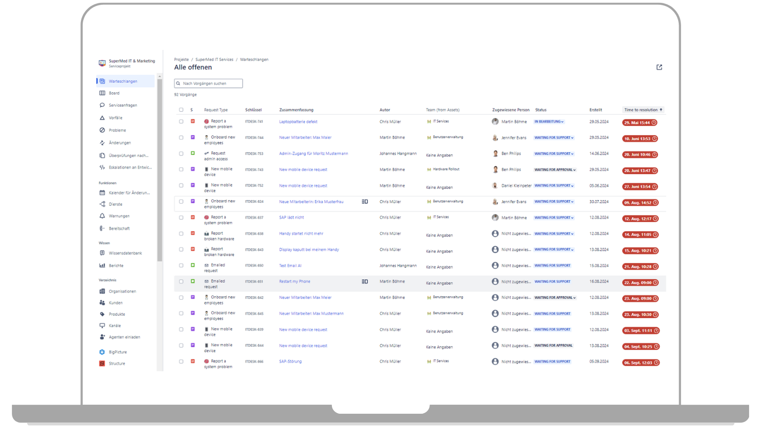Open WAITING FOR APPROVAL dropdown for ITDESK-842
The width and height of the screenshot is (761, 428).
pyautogui.click(x=555, y=298)
